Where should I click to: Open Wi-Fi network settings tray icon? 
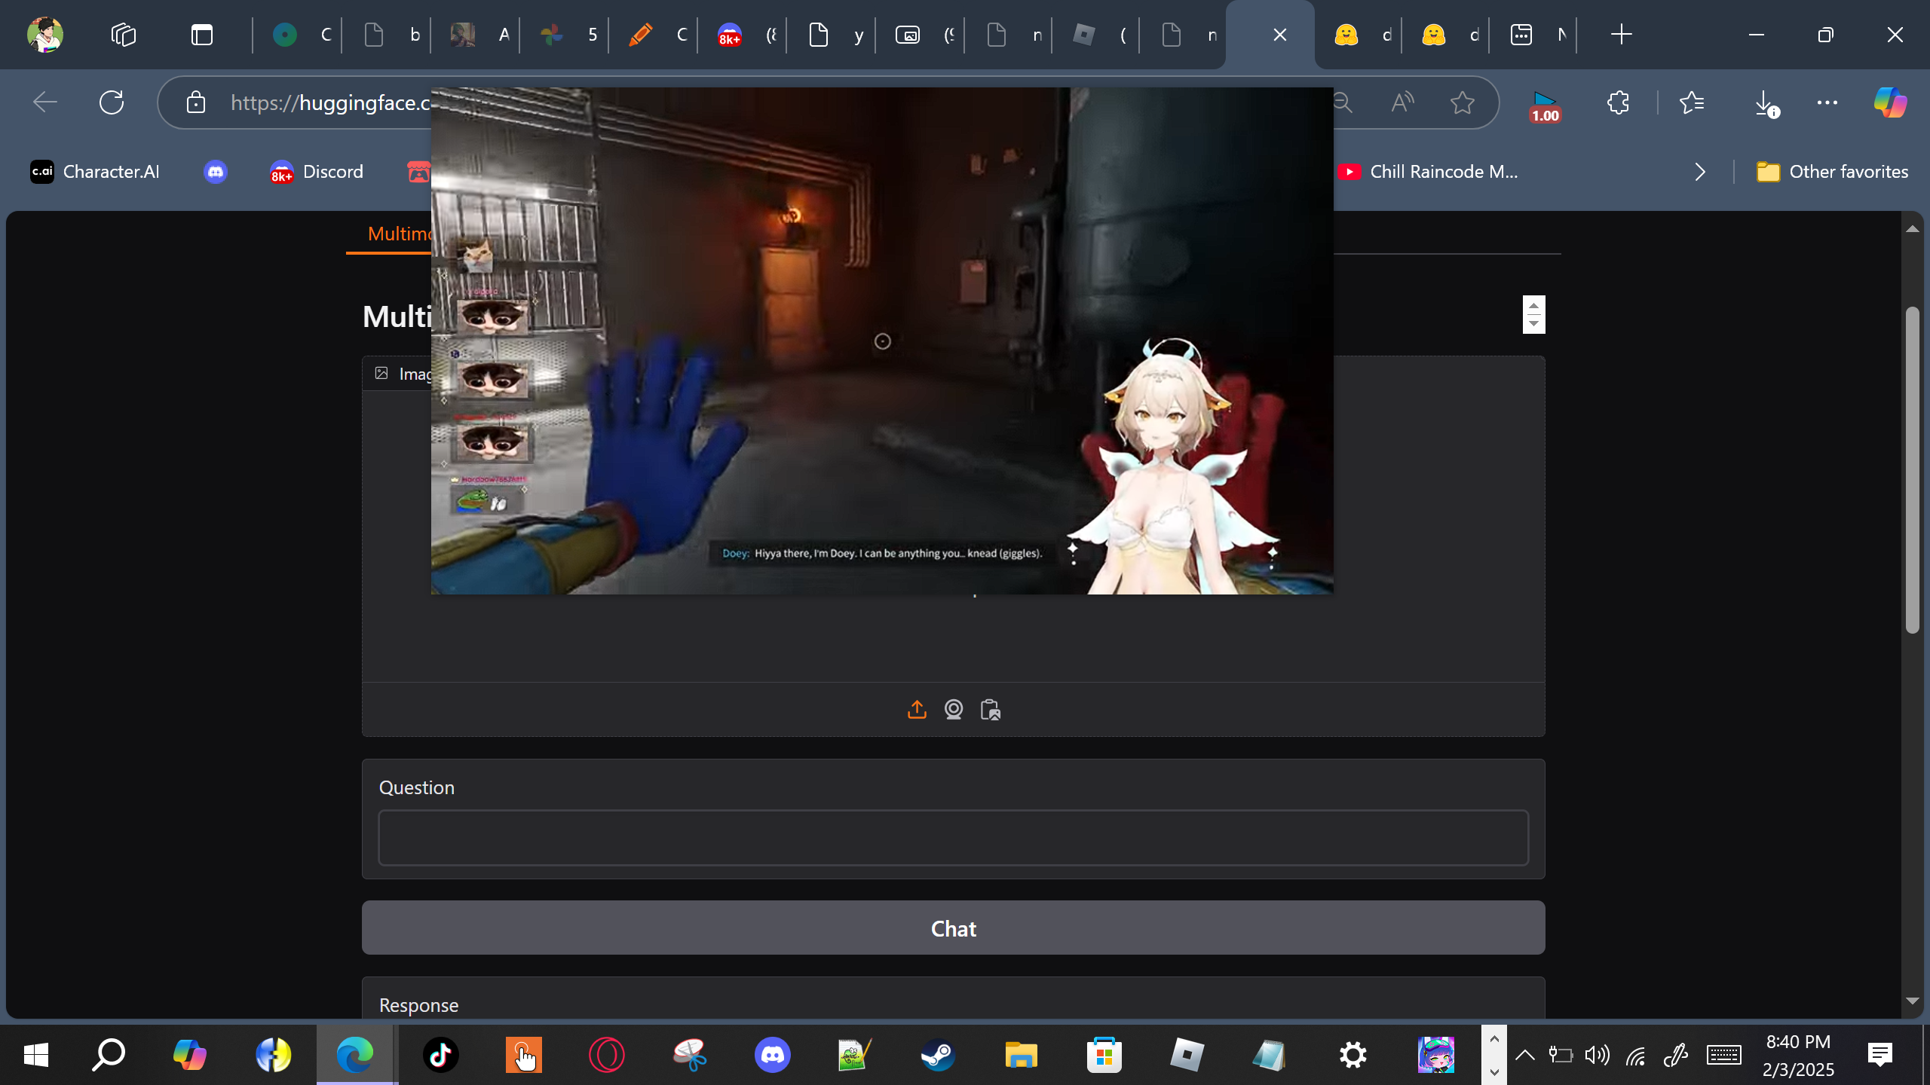click(x=1635, y=1055)
